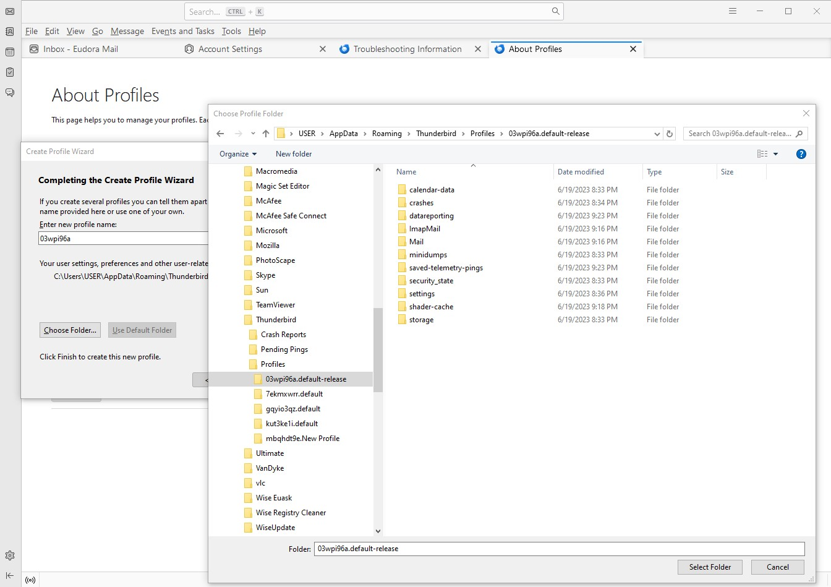This screenshot has height=587, width=831.
Task: Switch to Troubleshooting Information tab
Action: coord(407,49)
